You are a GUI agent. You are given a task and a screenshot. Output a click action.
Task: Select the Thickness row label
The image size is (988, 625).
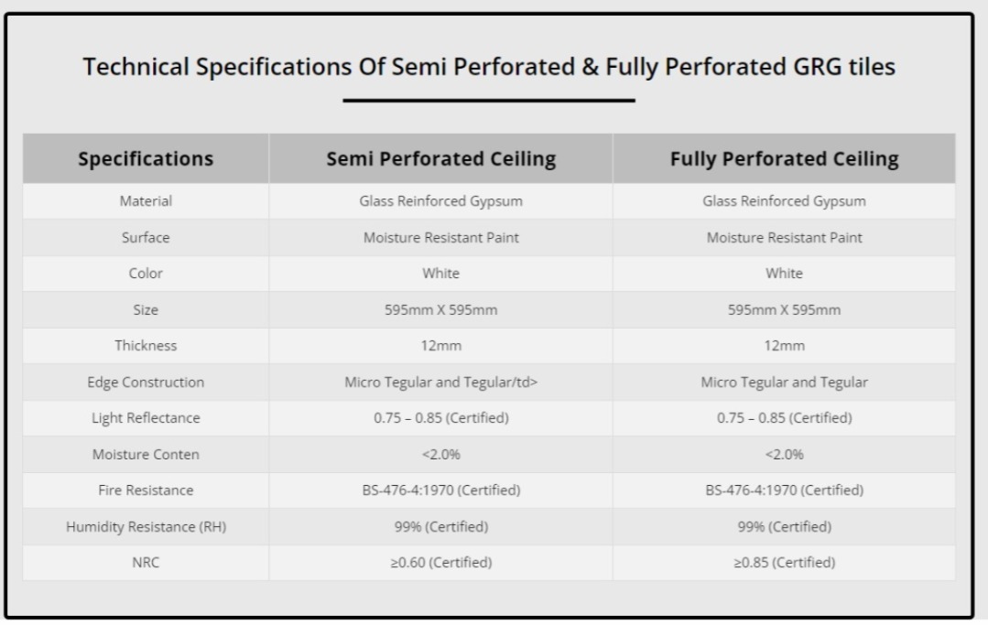point(146,346)
